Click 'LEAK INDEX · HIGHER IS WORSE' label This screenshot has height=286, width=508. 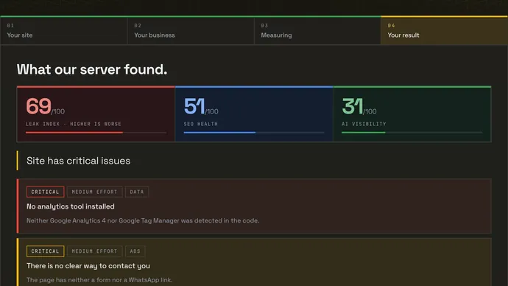click(74, 124)
